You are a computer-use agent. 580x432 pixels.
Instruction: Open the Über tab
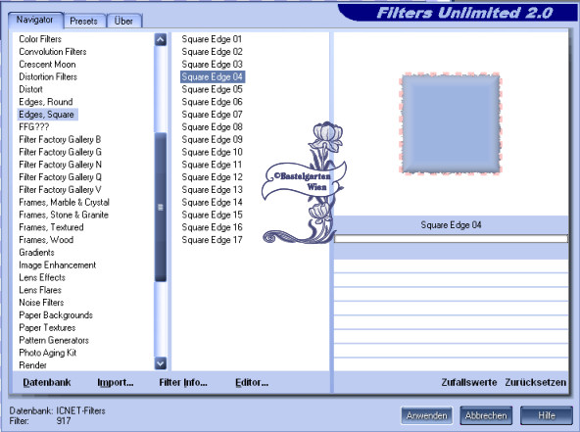pos(123,22)
